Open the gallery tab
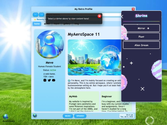 click(67, 24)
